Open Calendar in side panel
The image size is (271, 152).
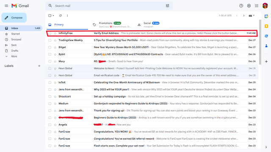(x=266, y=16)
